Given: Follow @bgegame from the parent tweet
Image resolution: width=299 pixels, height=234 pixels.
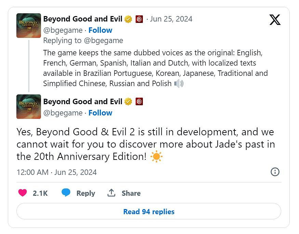Looking at the screenshot, I should pyautogui.click(x=100, y=30).
